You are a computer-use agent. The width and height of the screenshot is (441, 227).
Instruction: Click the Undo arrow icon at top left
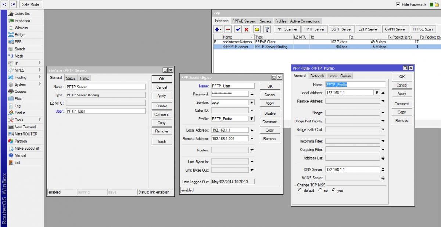(4, 4)
